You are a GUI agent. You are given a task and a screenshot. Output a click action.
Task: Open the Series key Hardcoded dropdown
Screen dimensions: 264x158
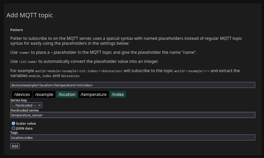click(26, 105)
